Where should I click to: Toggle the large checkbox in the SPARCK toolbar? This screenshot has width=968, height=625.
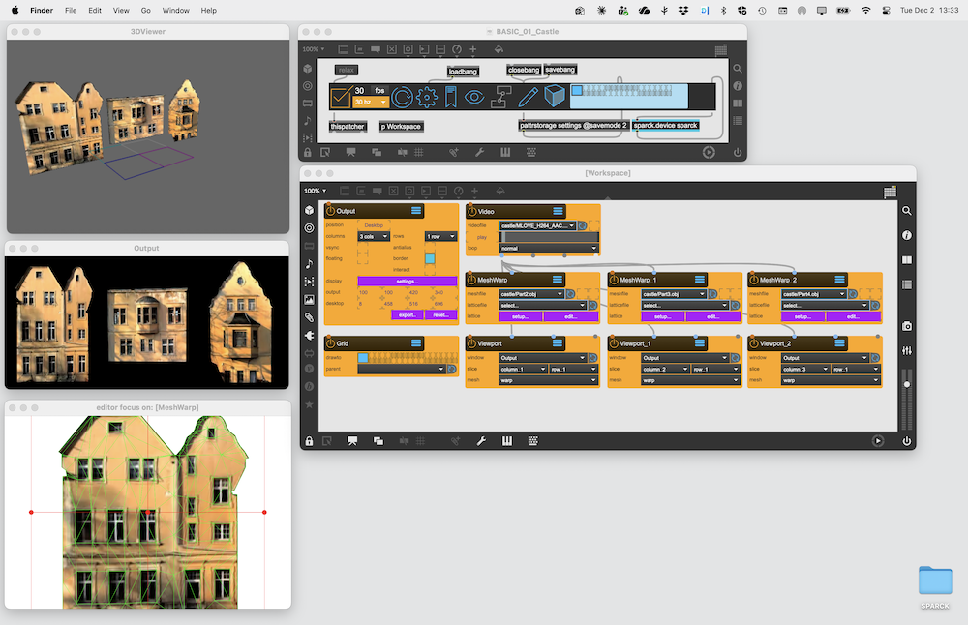341,97
